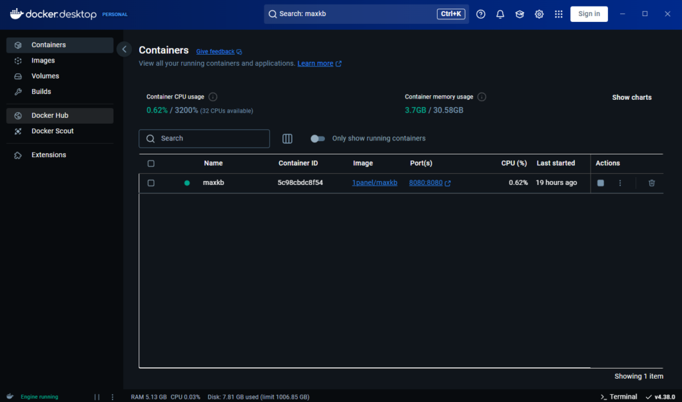Focus the top search bar showing maxkb
This screenshot has width=682, height=402.
(x=366, y=14)
